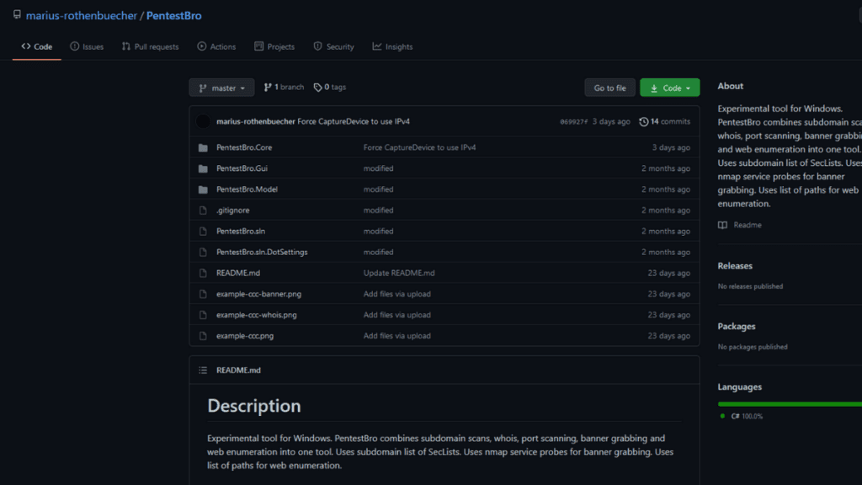Open the .gitignore file
The height and width of the screenshot is (485, 862).
pos(232,210)
